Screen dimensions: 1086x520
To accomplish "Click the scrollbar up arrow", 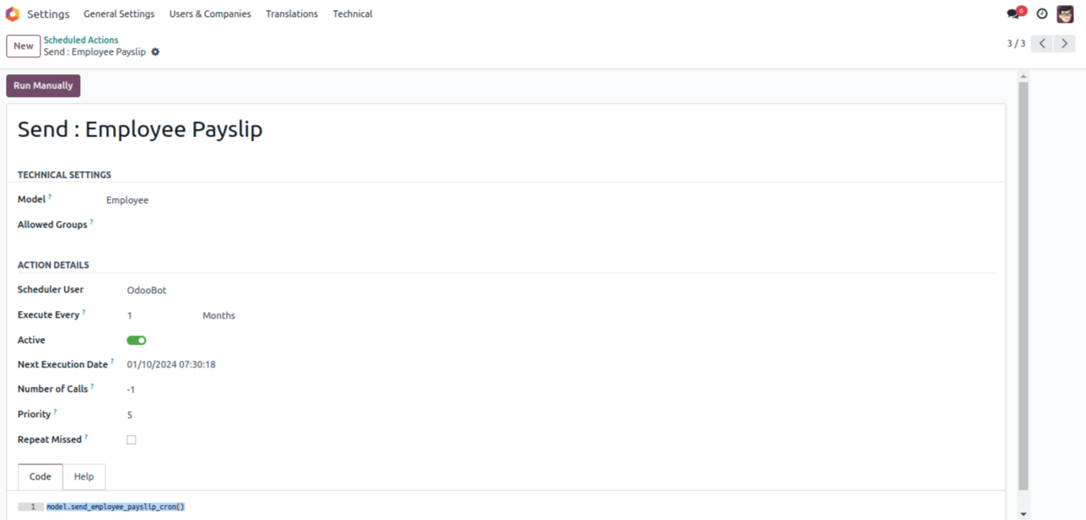I will click(x=1024, y=76).
